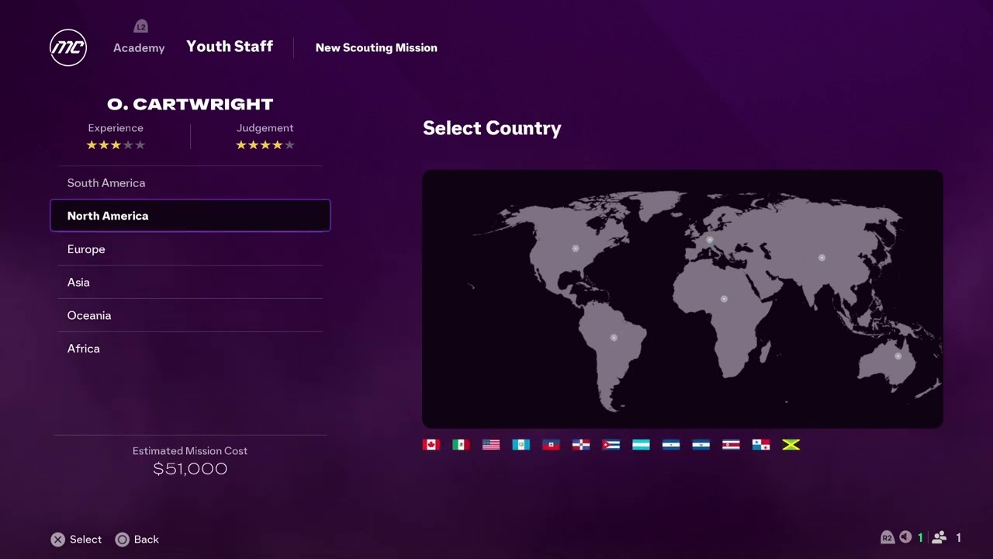The height and width of the screenshot is (559, 993).
Task: Click the L2 shoulder button icon
Action: pyautogui.click(x=140, y=27)
